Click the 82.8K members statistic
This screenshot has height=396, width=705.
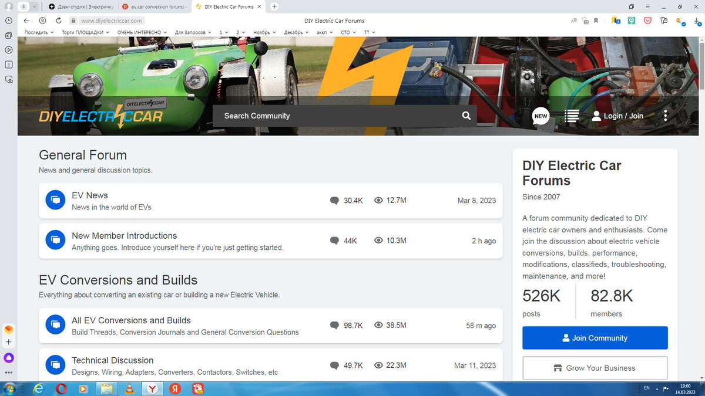[x=612, y=303]
